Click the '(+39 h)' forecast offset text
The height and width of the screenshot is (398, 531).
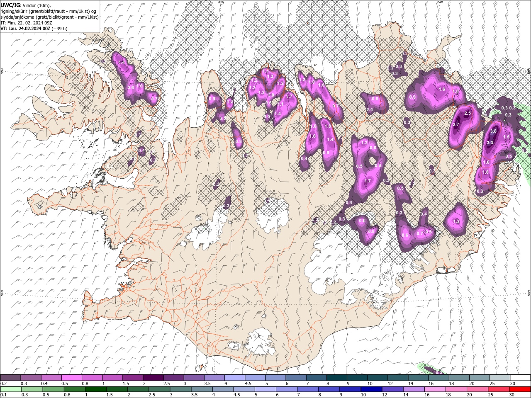click(x=59, y=29)
